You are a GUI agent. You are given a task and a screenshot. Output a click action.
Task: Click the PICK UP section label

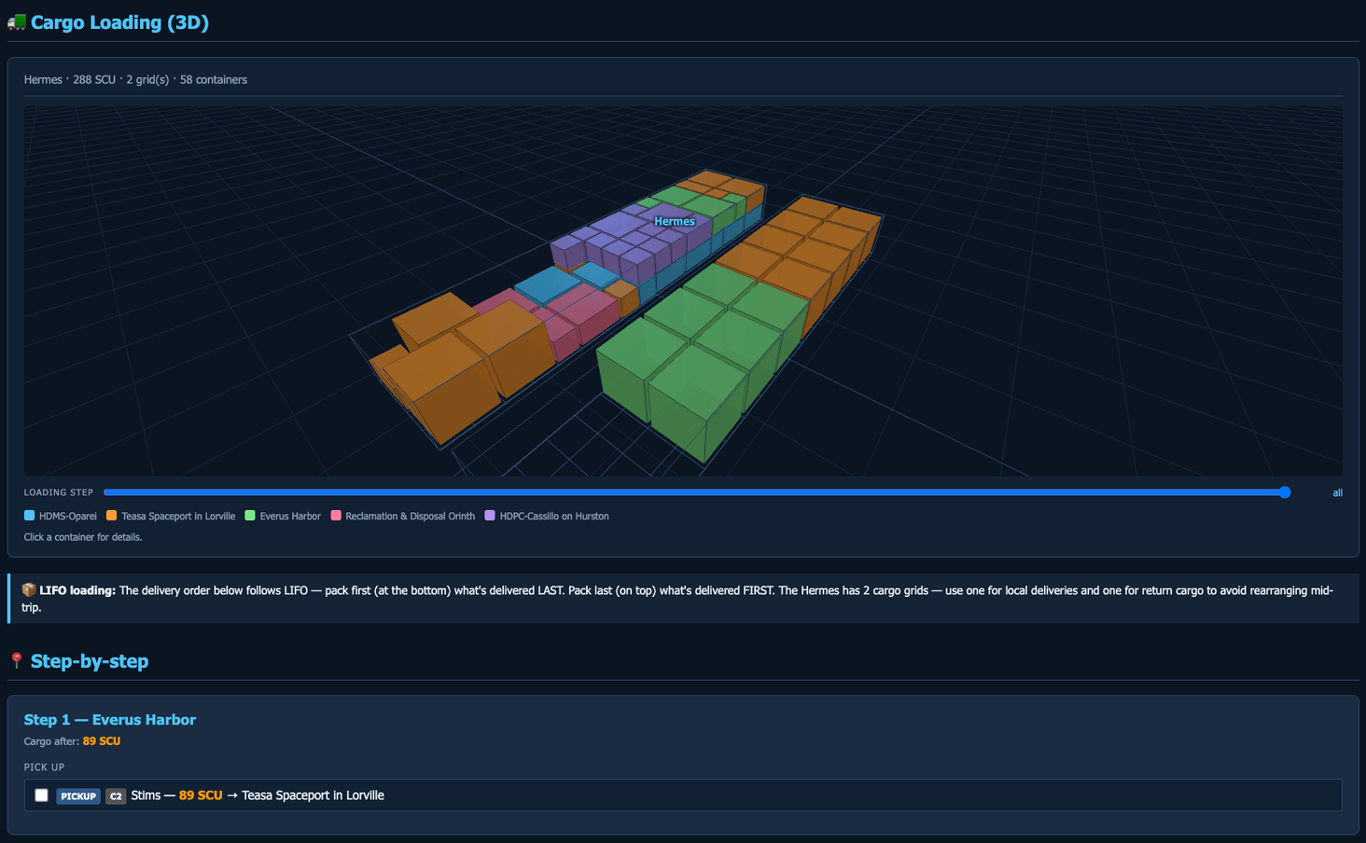pyautogui.click(x=44, y=767)
